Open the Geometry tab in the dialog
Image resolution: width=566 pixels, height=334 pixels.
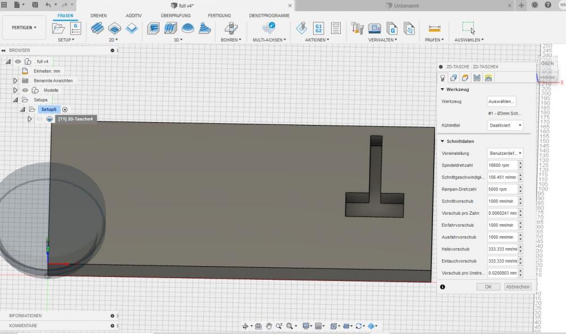(x=454, y=78)
